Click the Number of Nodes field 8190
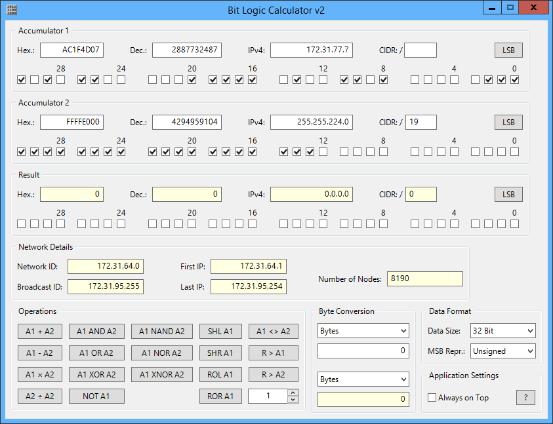Screen dimensions: 553x424 (425, 279)
